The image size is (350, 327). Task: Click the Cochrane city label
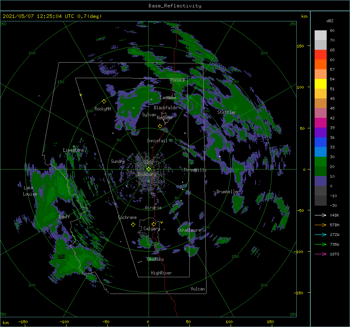[127, 217]
